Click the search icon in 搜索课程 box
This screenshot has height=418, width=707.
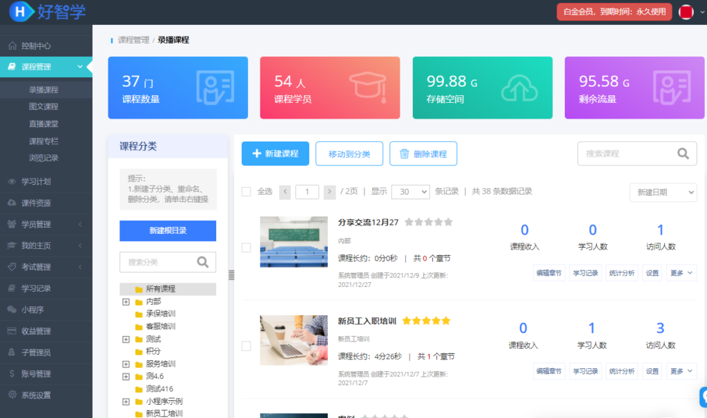pyautogui.click(x=683, y=154)
